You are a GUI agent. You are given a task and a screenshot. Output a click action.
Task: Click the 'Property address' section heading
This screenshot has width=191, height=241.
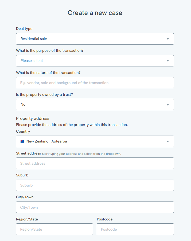click(x=33, y=118)
